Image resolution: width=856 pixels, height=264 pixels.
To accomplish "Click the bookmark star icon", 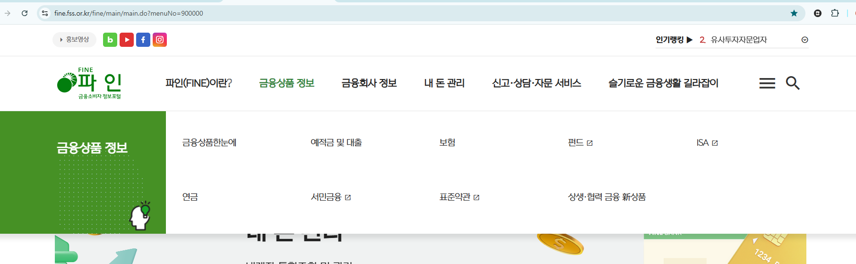I will [794, 13].
